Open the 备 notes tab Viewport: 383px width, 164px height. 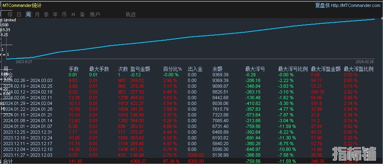tap(82, 14)
